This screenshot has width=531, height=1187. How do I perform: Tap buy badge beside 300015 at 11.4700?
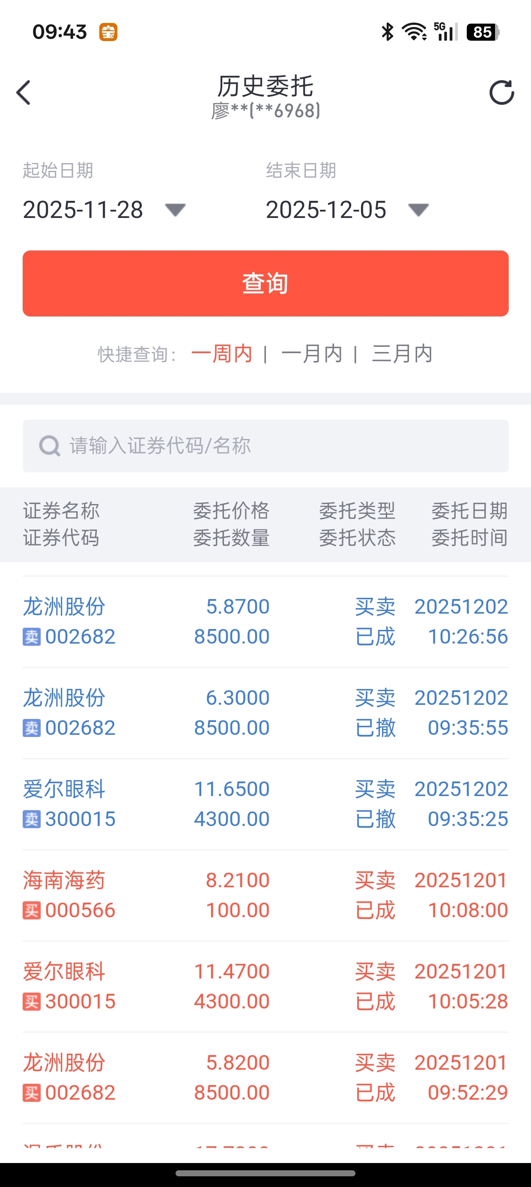31,1002
